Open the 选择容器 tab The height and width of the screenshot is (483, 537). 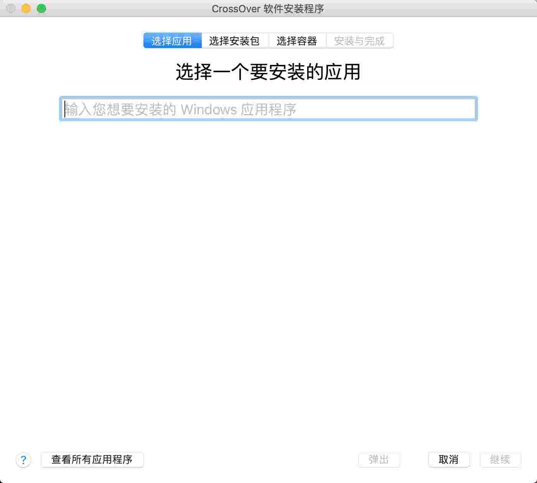[x=297, y=41]
